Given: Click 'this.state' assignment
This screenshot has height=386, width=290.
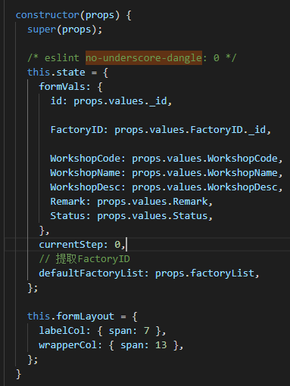Looking at the screenshot, I should (x=56, y=73).
